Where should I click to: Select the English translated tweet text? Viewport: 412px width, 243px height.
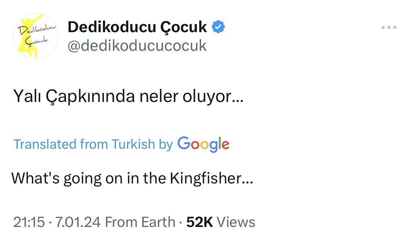click(x=132, y=178)
